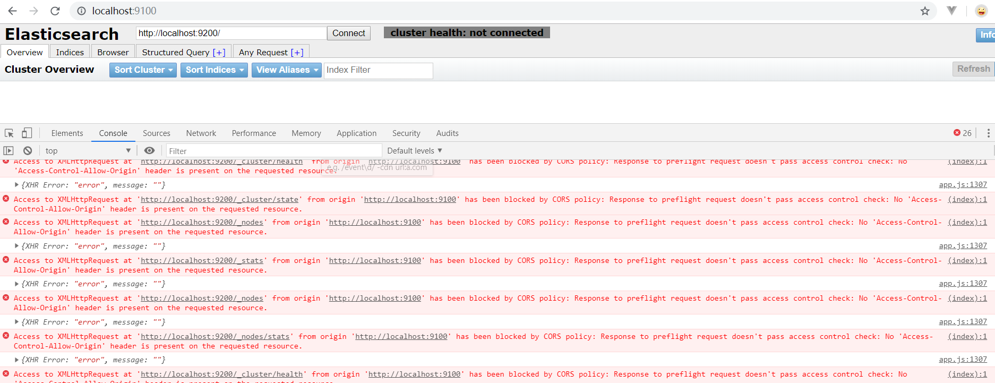995x383 pixels.
Task: Open the _nodes/stats URL link
Action: (215, 336)
